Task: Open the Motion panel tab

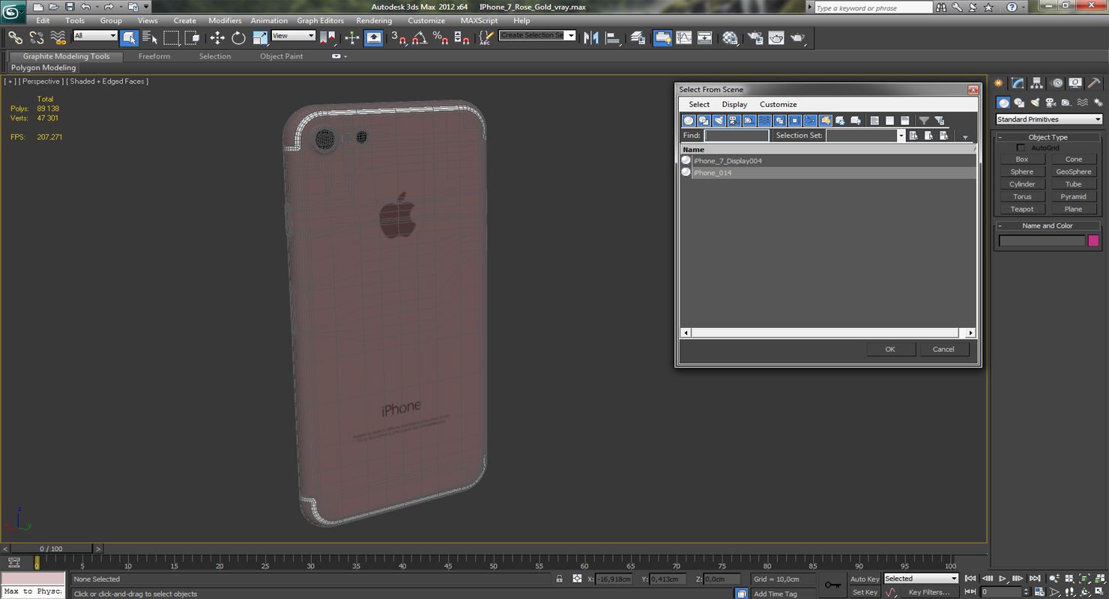Action: point(1057,83)
